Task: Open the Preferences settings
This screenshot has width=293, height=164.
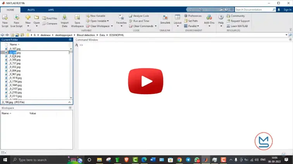Action: pos(193,16)
